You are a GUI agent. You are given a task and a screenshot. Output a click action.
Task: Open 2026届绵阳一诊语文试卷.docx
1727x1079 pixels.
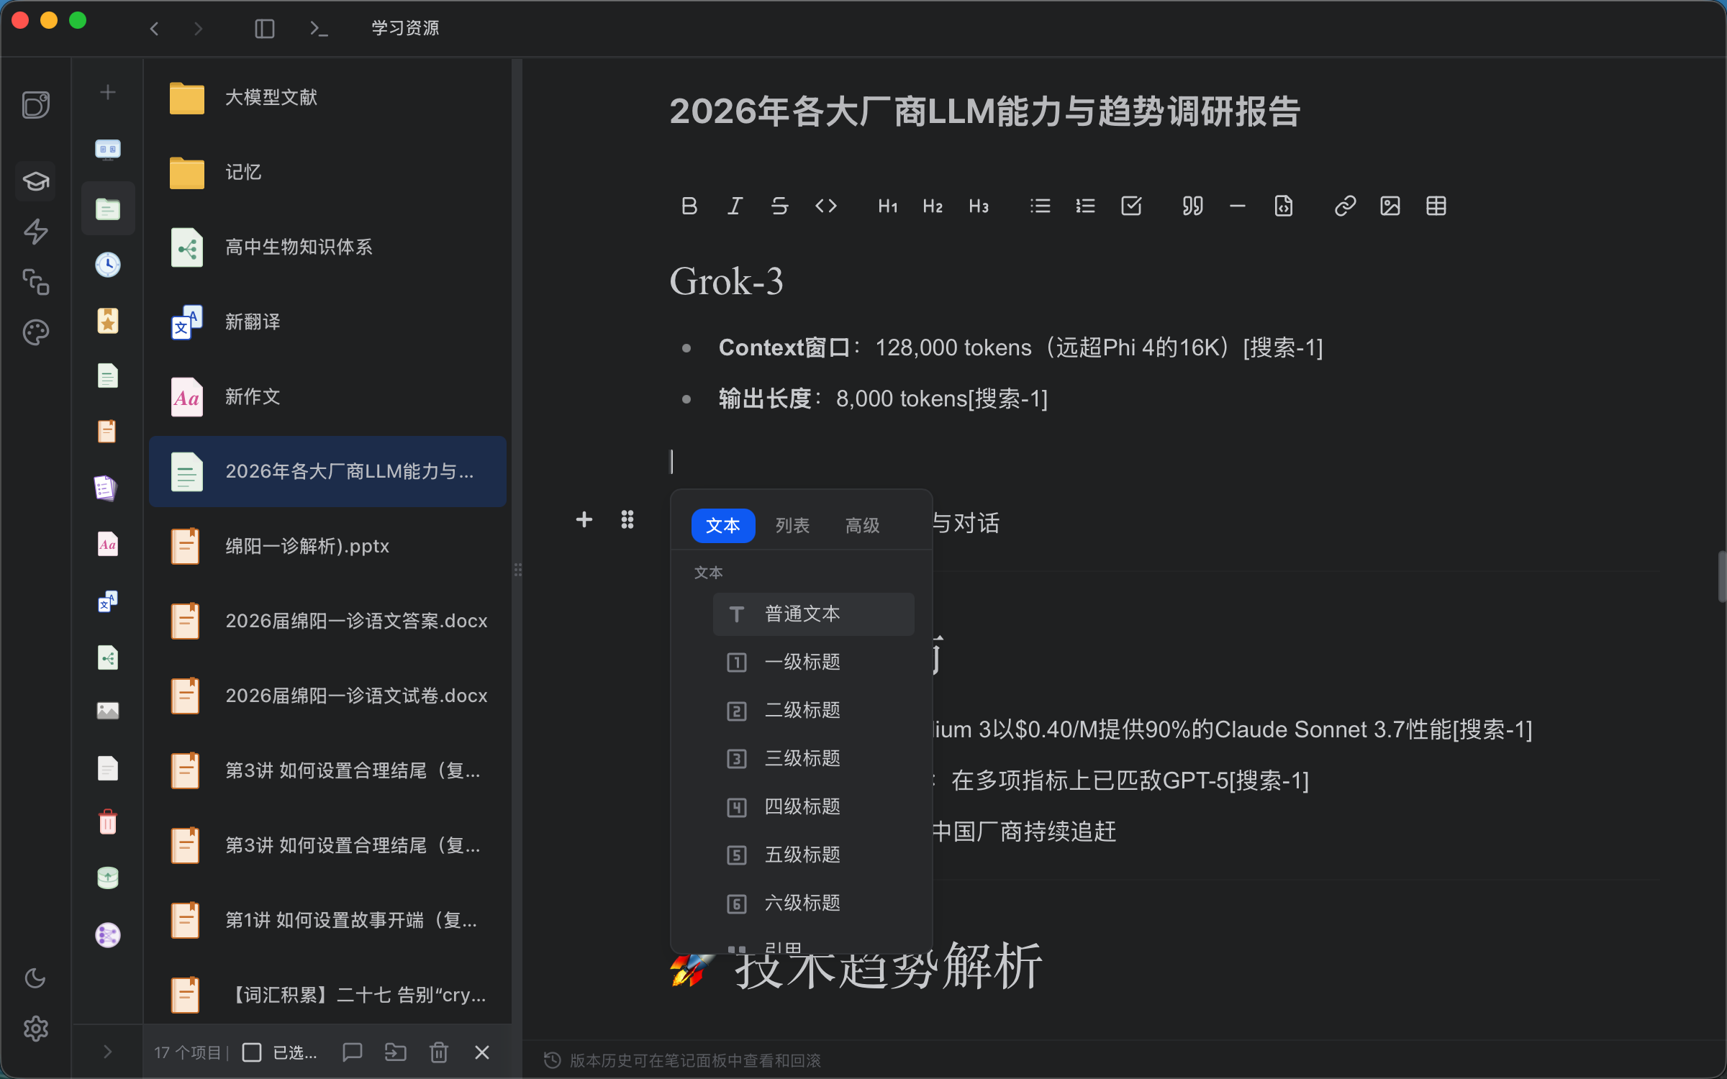pos(327,696)
